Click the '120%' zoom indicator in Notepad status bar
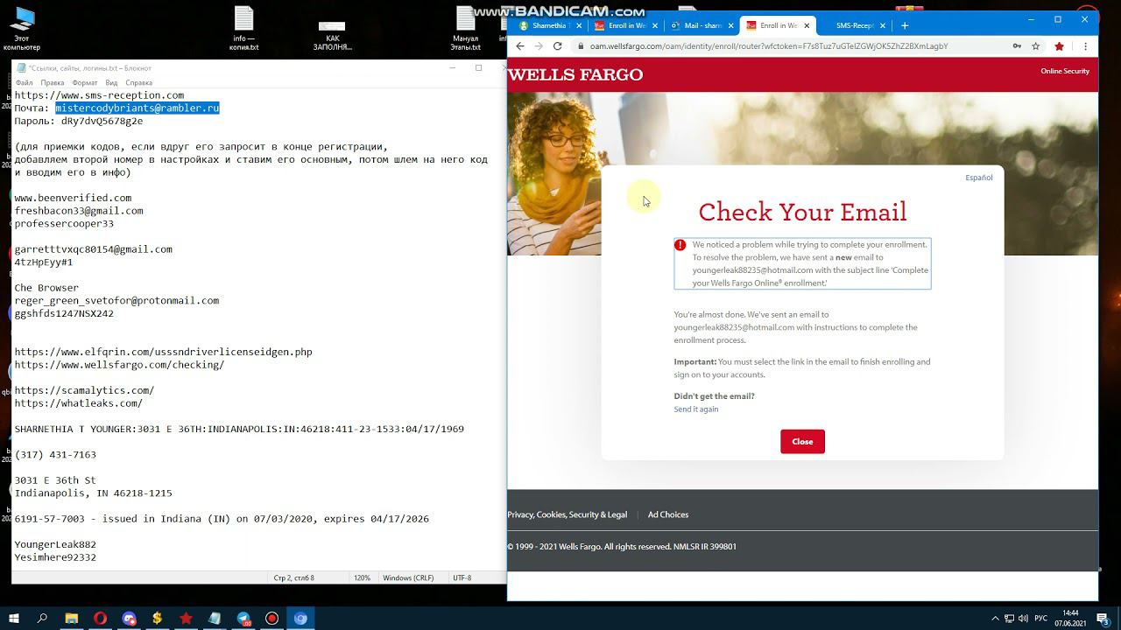Viewport: 1121px width, 630px height. (x=361, y=578)
